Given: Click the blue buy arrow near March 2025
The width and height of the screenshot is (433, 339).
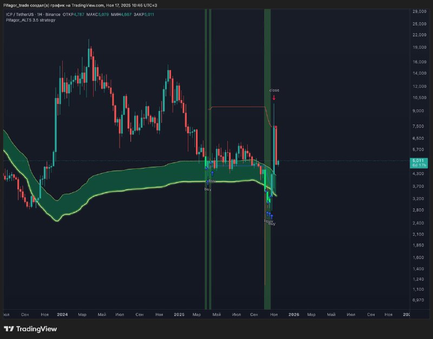Looking at the screenshot, I should pyautogui.click(x=208, y=183).
